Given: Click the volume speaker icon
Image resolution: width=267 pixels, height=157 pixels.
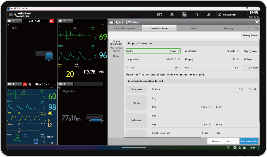Looking at the screenshot, I should pyautogui.click(x=208, y=15).
